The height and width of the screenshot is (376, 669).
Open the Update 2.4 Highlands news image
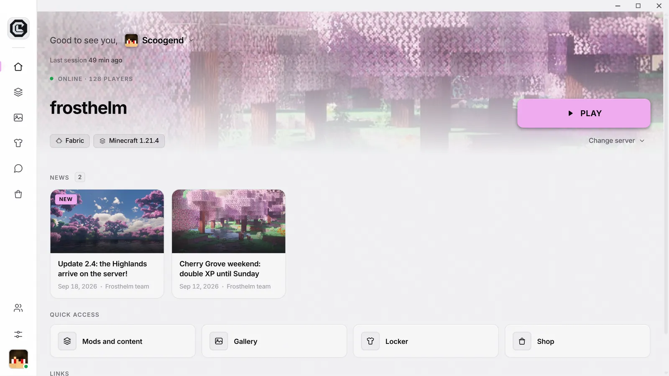click(x=107, y=221)
